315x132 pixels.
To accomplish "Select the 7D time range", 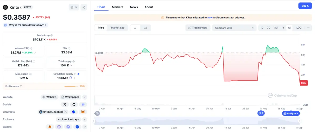I will tap(269, 28).
